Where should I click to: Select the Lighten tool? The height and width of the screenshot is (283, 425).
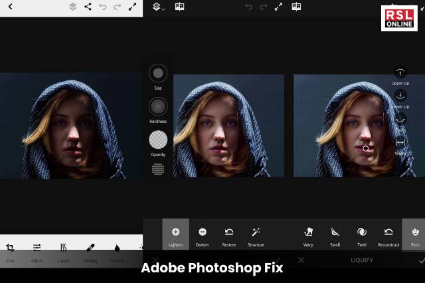175,235
